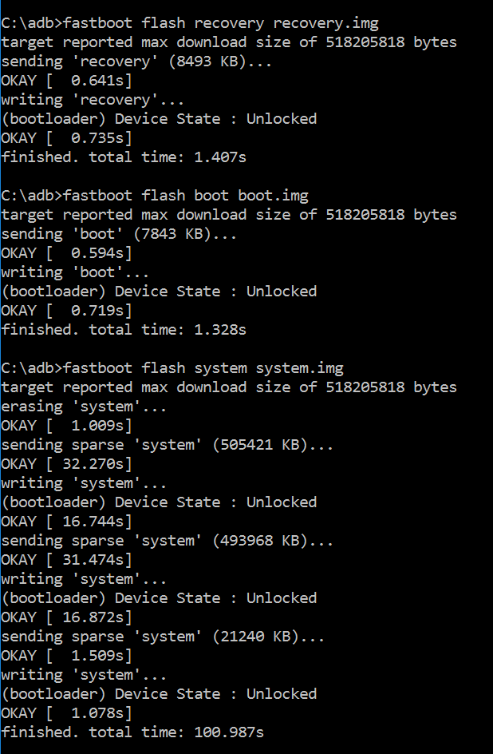Click 'finished. total time: 100.987s' line

[x=132, y=732]
